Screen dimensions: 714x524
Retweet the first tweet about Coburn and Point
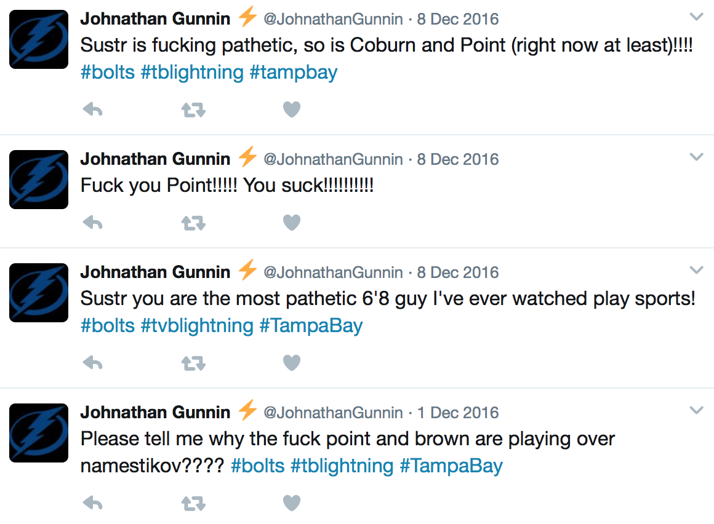[193, 109]
